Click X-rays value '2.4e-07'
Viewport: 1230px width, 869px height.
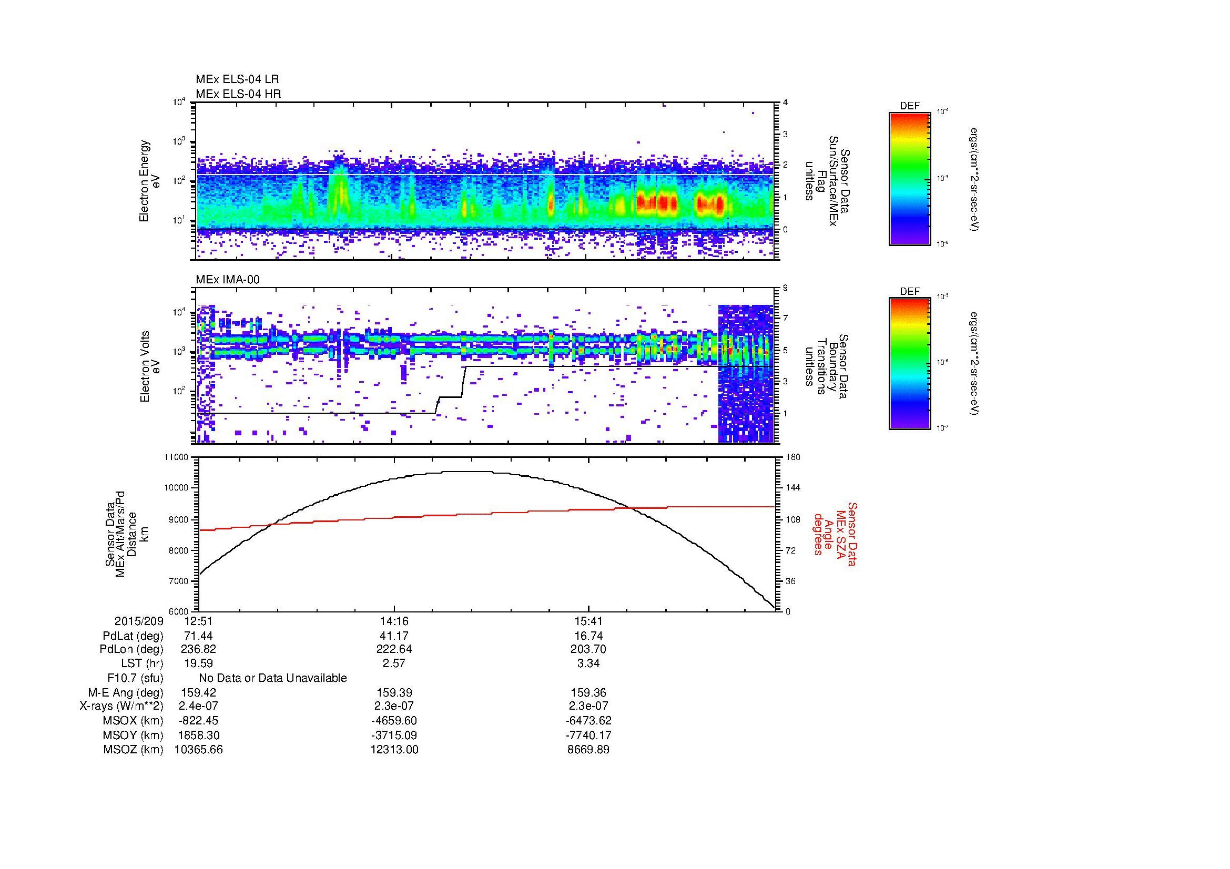(x=198, y=706)
